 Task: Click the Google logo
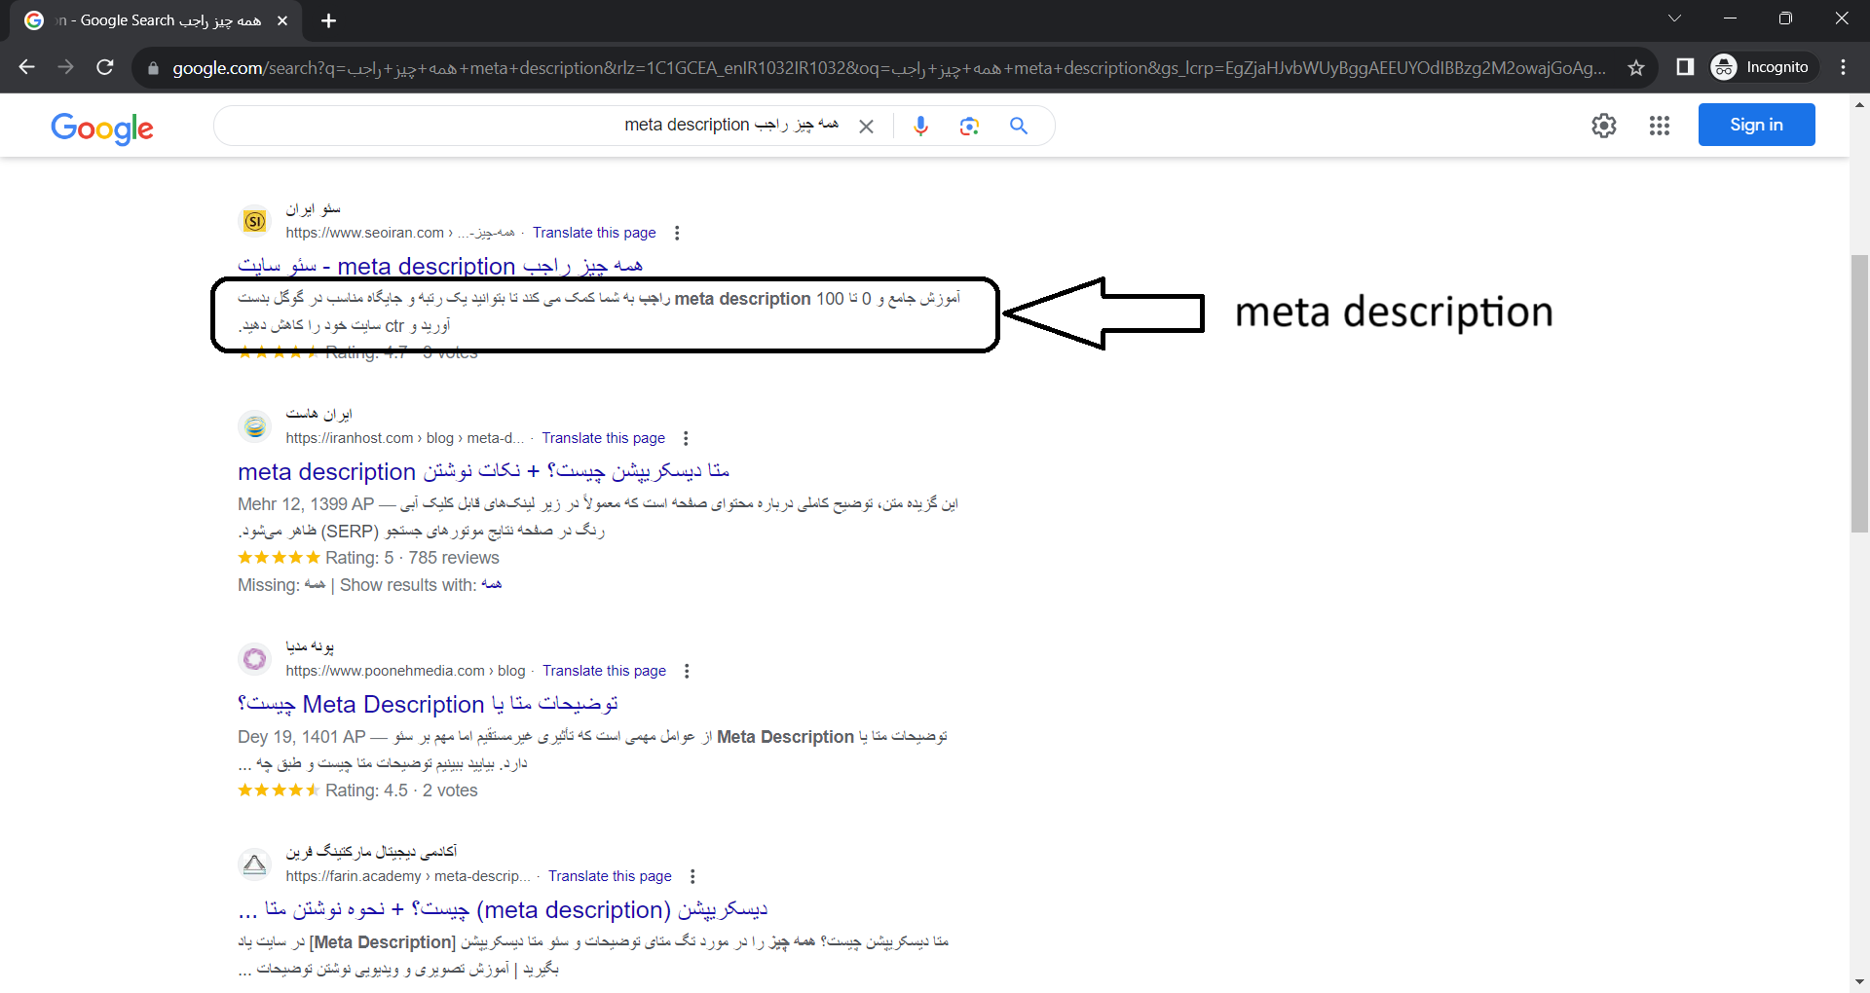coord(102,128)
